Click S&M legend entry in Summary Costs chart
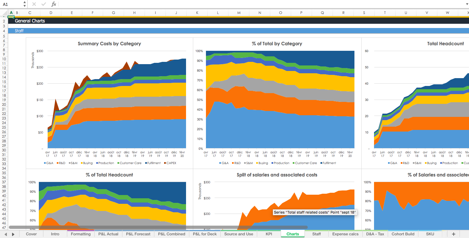This screenshot has width=469, height=238. [x=72, y=163]
